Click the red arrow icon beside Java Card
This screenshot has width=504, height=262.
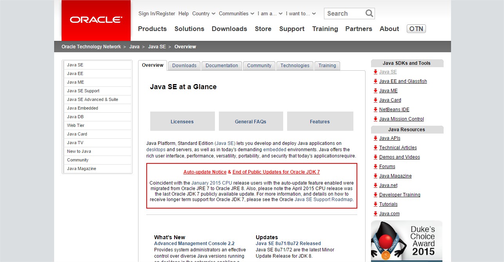(x=375, y=100)
